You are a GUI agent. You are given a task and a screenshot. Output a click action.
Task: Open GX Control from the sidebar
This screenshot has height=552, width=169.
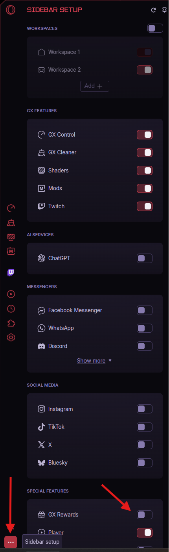click(11, 208)
